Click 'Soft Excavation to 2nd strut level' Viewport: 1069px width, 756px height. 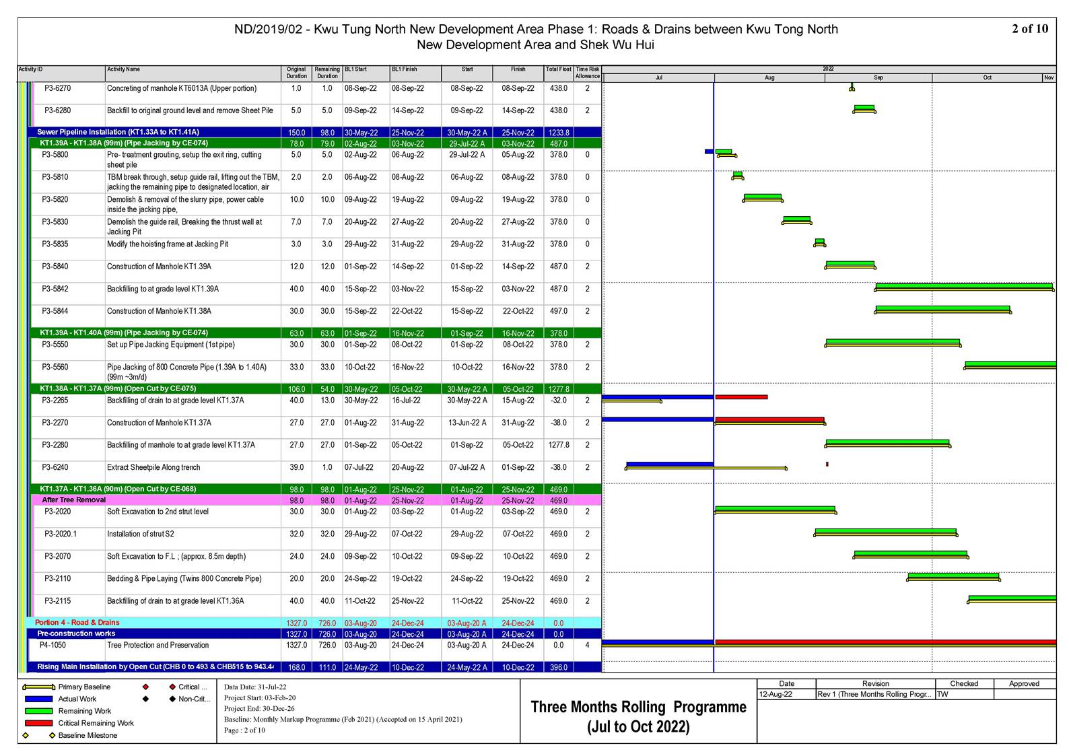158,512
